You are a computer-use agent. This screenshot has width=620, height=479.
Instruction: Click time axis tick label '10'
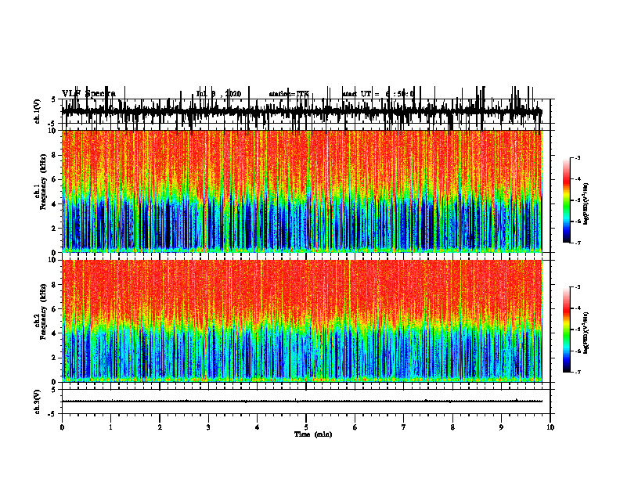click(550, 427)
